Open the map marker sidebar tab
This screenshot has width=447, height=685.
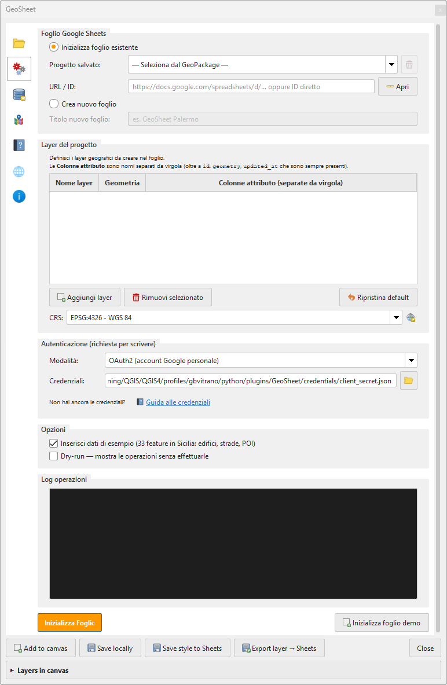(x=19, y=120)
